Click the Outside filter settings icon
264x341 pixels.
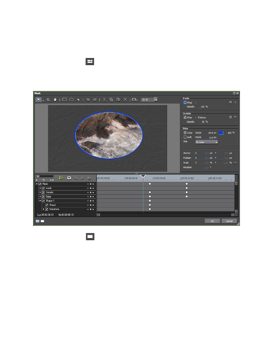[235, 117]
